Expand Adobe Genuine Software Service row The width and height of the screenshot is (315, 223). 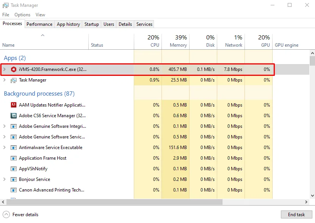click(x=5, y=137)
